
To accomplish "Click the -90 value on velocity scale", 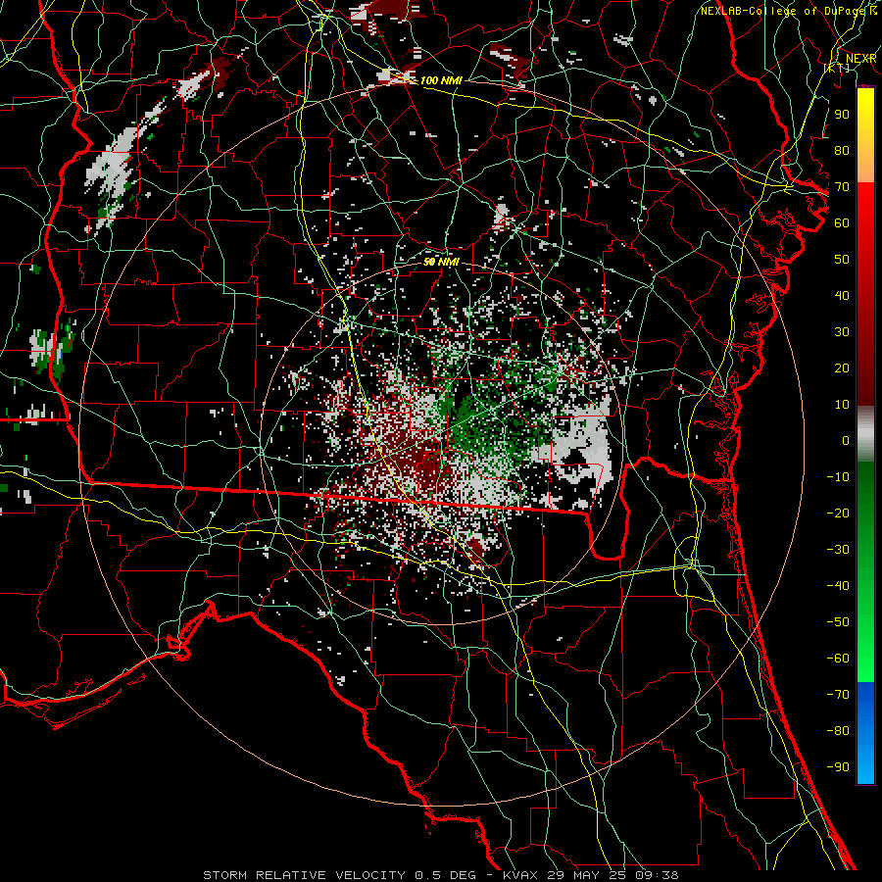I will 838,767.
